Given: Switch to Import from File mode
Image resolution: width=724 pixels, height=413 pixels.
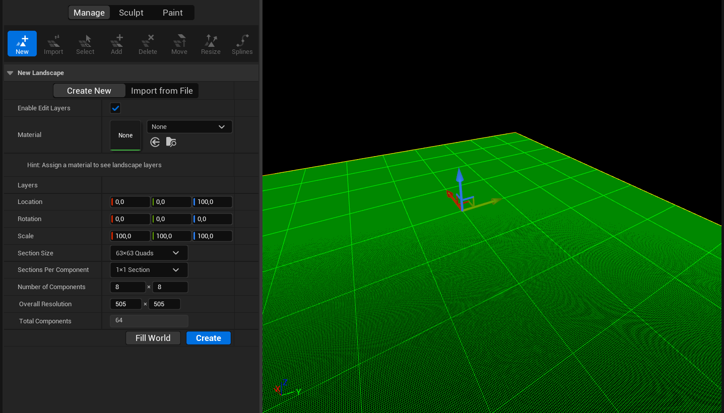Looking at the screenshot, I should tap(162, 91).
